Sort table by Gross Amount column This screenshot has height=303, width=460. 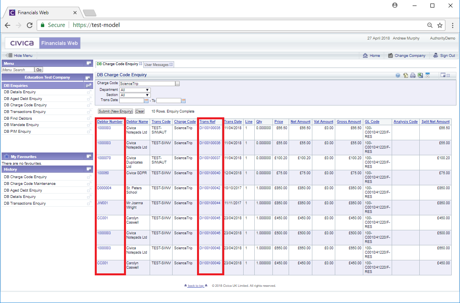(x=349, y=122)
